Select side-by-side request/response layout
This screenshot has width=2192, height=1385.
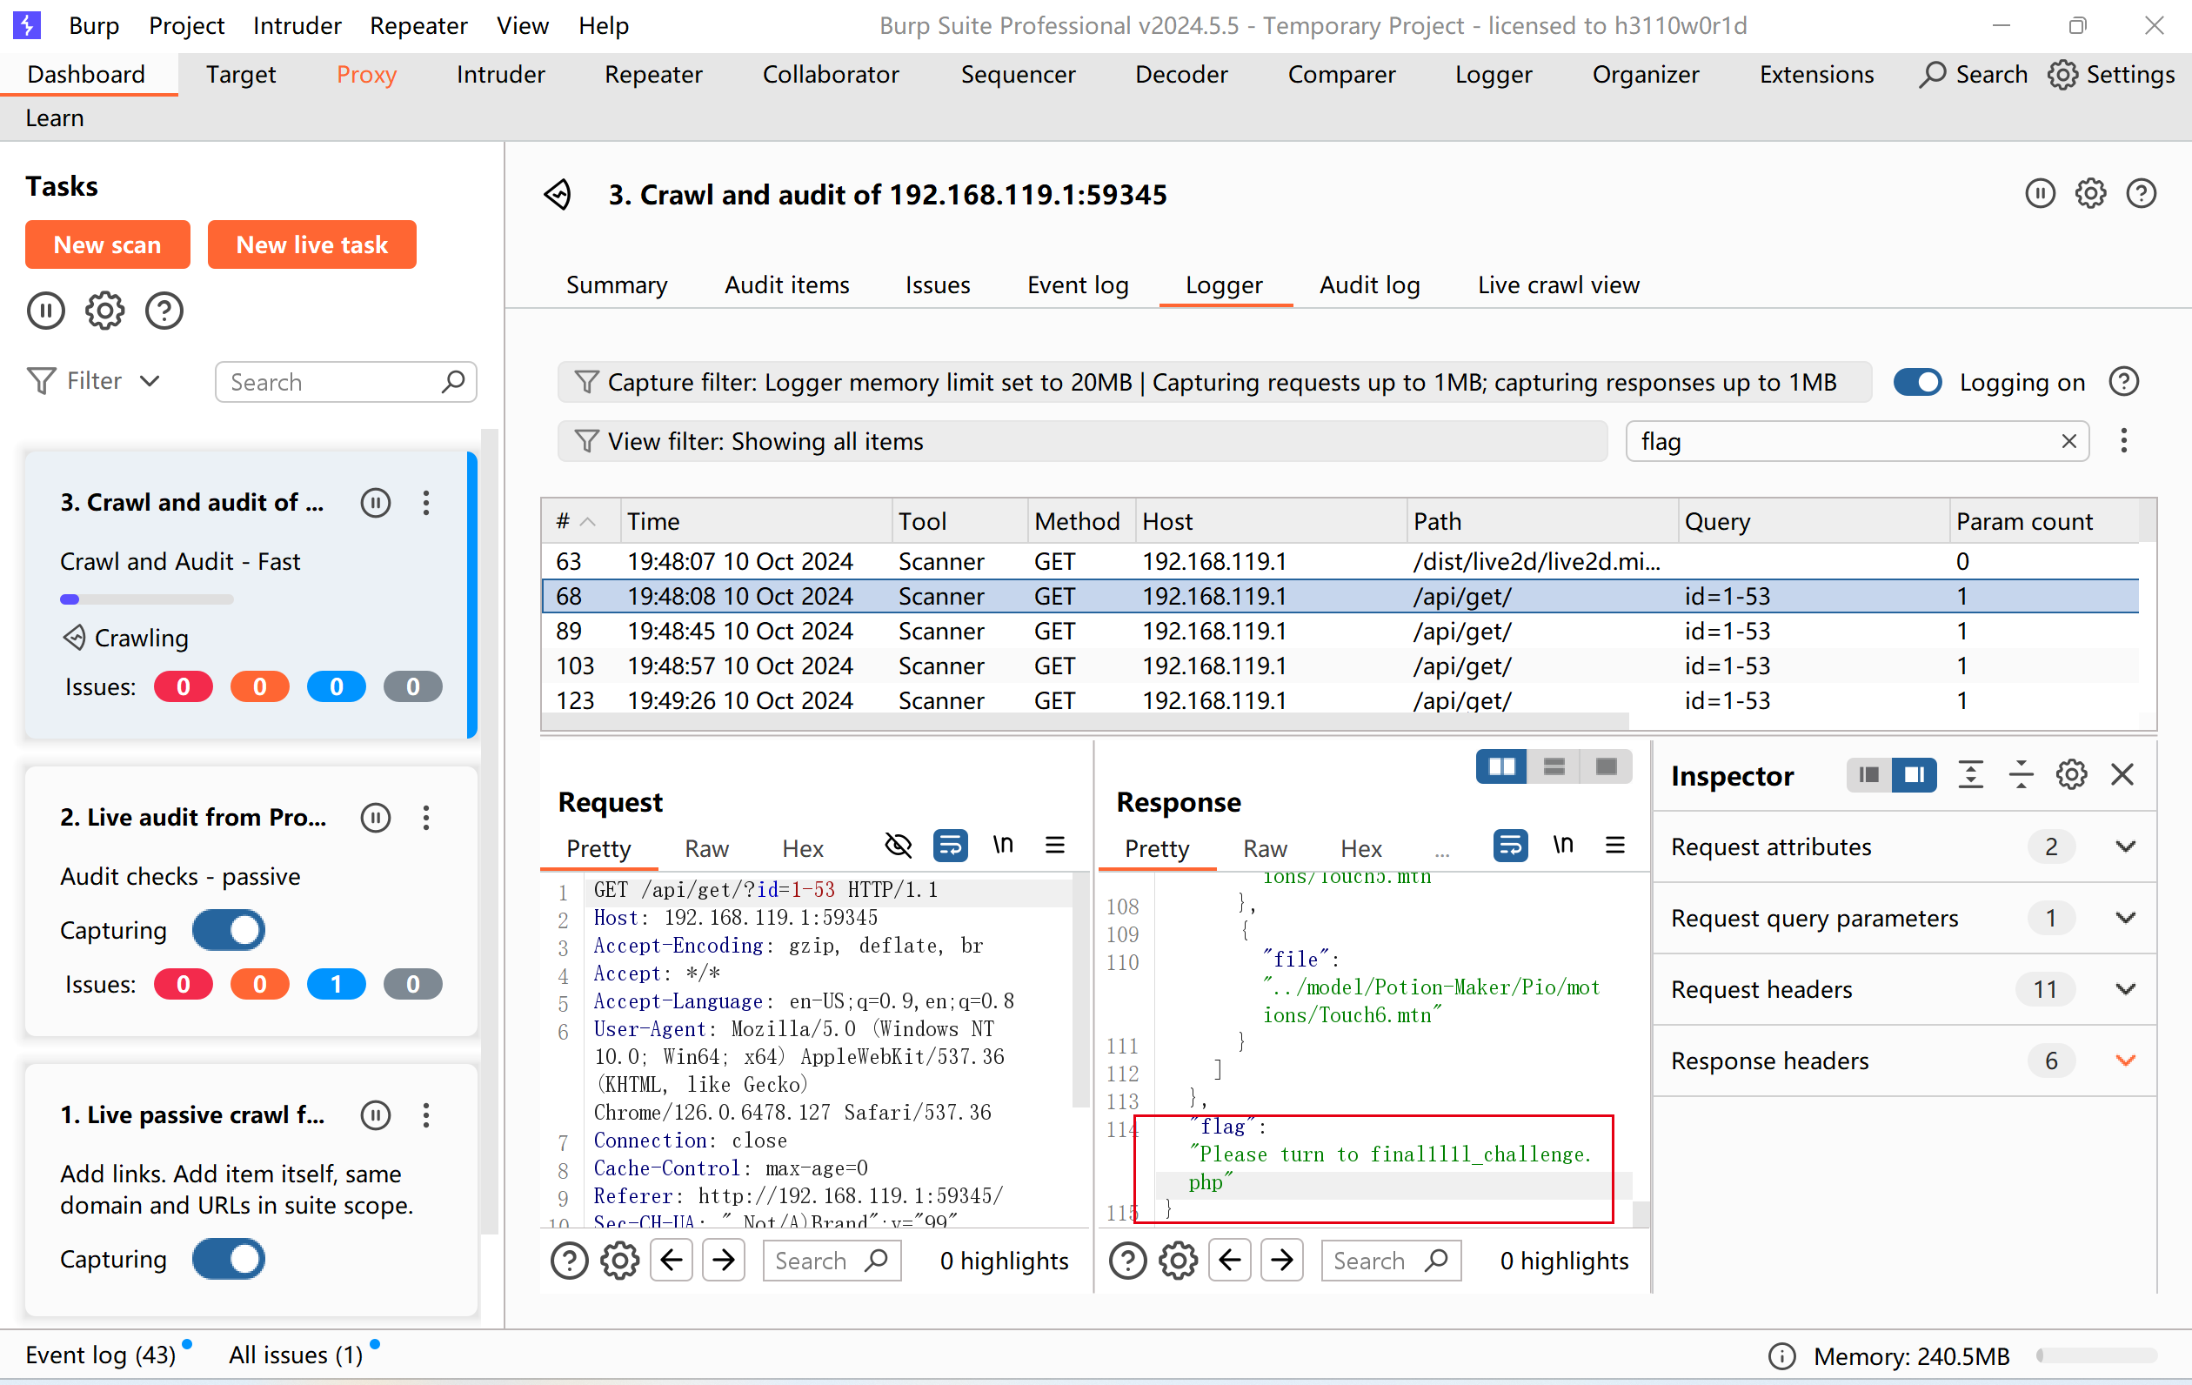click(x=1501, y=766)
